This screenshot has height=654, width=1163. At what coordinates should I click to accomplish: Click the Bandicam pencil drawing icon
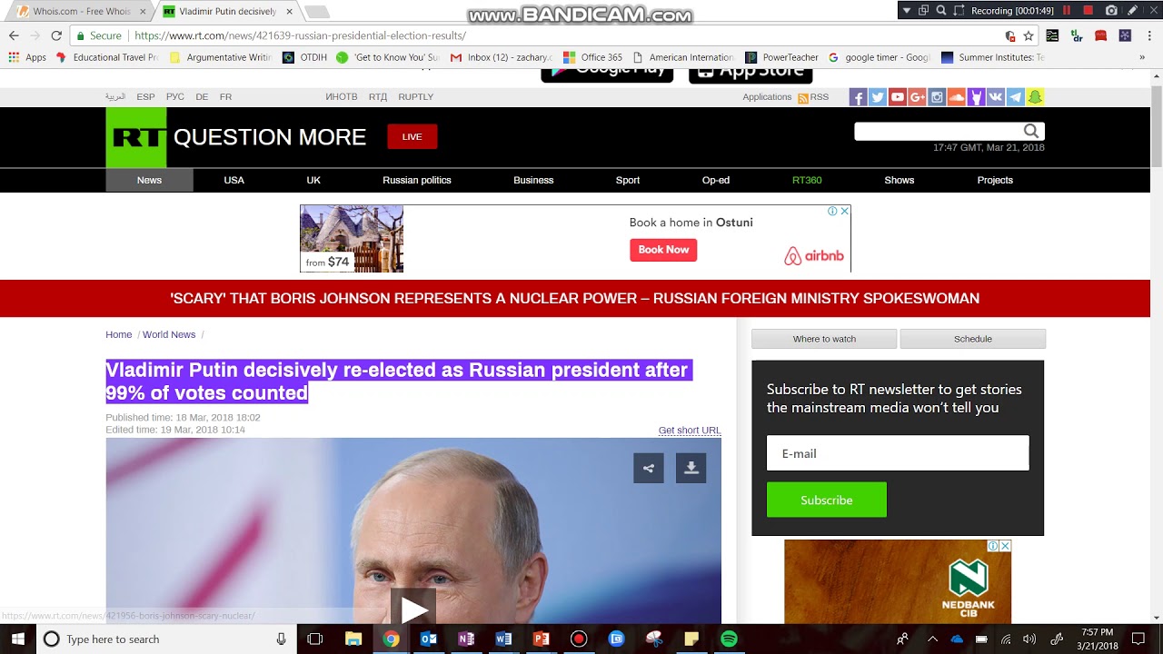1134,10
